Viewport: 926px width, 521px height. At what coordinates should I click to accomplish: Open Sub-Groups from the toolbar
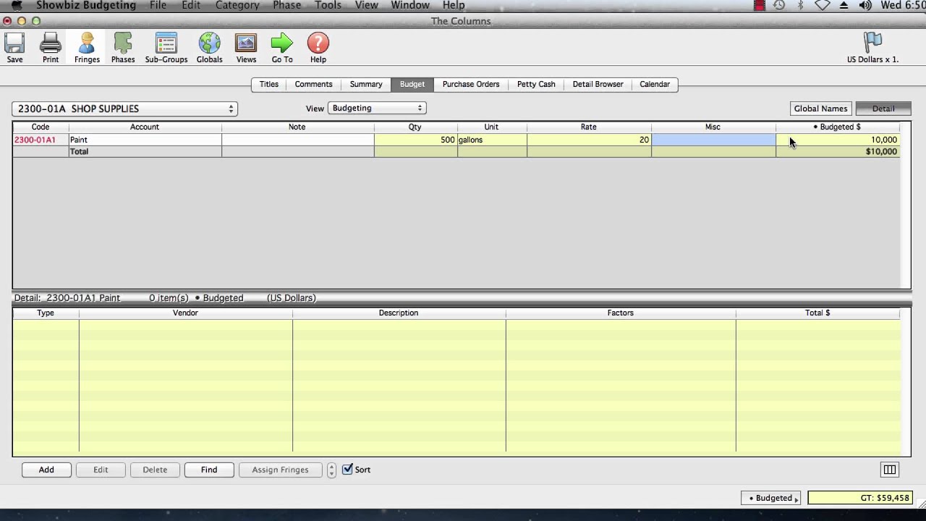pyautogui.click(x=166, y=47)
